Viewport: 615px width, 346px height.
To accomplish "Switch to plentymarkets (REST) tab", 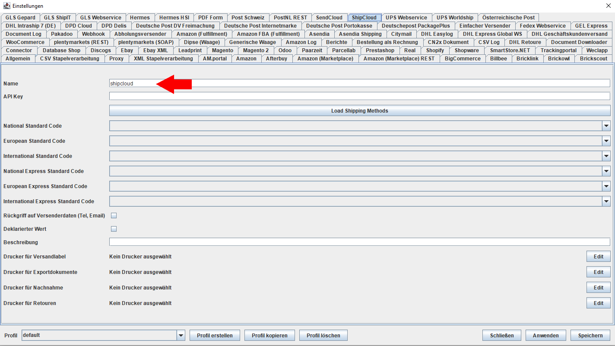I will [x=81, y=42].
